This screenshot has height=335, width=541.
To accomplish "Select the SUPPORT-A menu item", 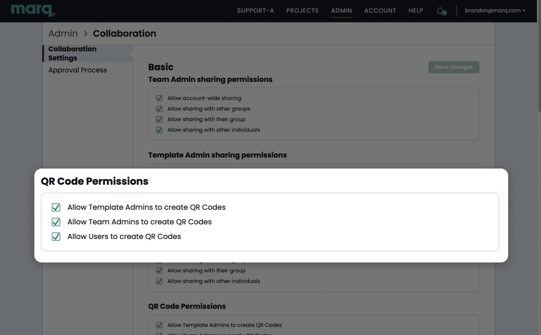I will [255, 10].
